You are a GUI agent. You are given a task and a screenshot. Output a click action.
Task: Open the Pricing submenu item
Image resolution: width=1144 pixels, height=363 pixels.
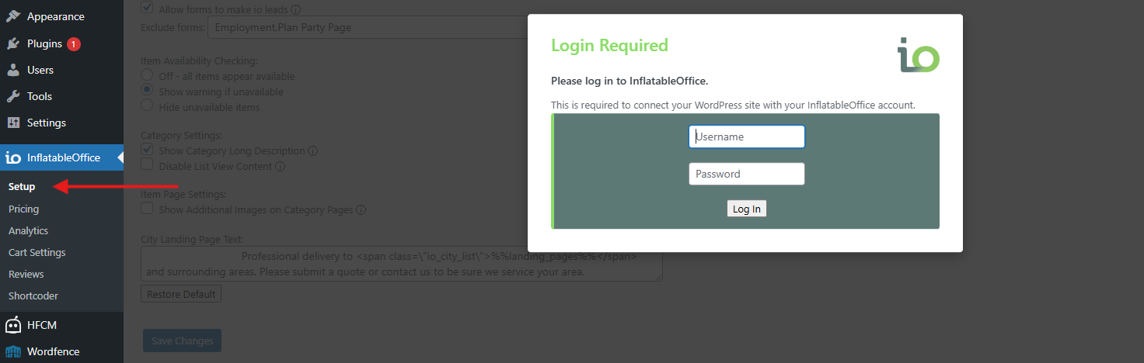(23, 209)
